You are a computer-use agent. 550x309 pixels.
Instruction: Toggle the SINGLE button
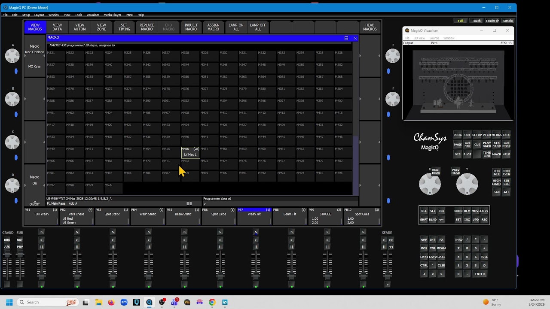506,182
